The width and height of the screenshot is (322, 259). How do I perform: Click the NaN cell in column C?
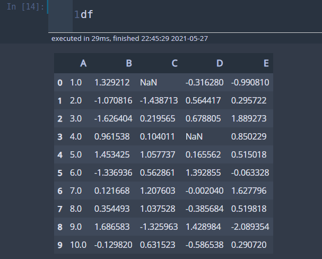(149, 83)
